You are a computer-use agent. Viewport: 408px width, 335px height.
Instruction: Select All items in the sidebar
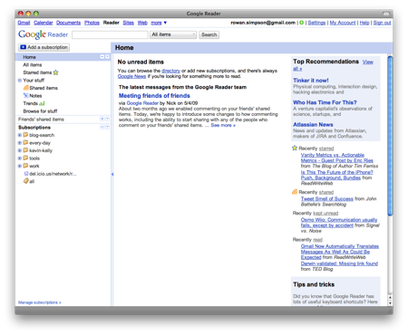[33, 65]
